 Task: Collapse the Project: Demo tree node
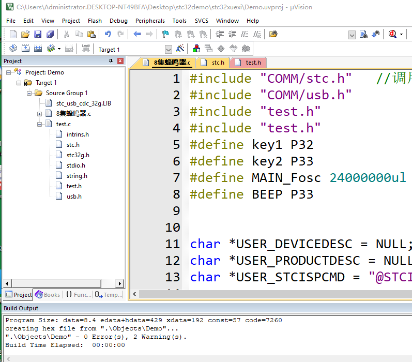[x=8, y=72]
